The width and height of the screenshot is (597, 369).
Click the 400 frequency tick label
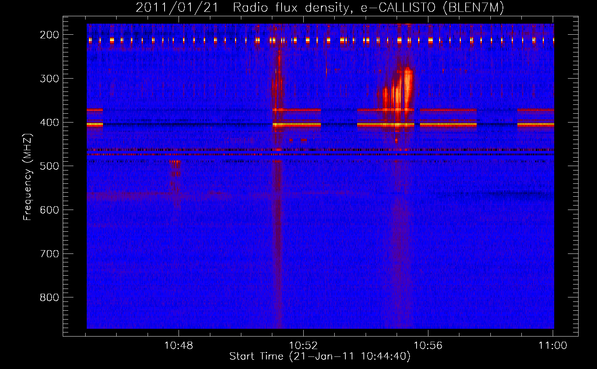(x=49, y=123)
